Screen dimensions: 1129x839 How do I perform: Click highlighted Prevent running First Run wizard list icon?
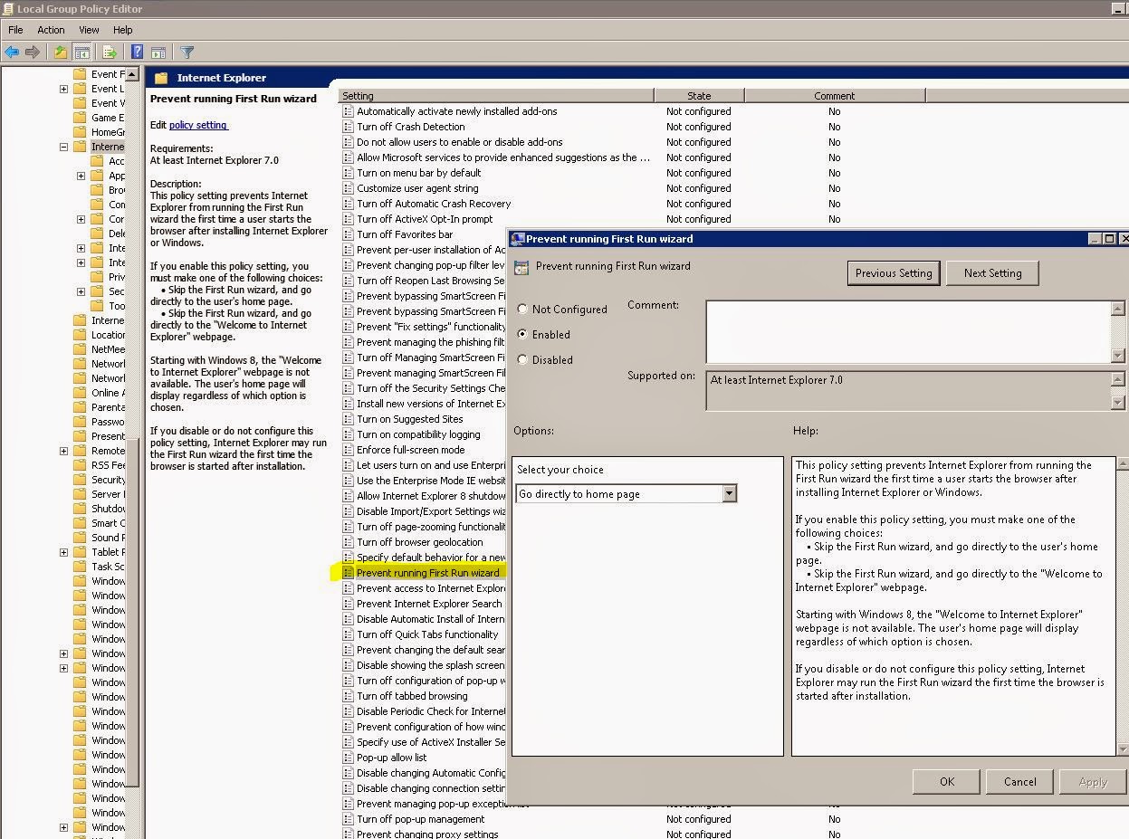tap(348, 573)
